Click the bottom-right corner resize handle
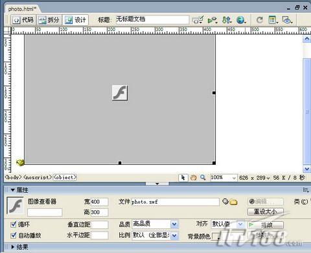Image resolution: width=311 pixels, height=253 pixels. [x=214, y=163]
